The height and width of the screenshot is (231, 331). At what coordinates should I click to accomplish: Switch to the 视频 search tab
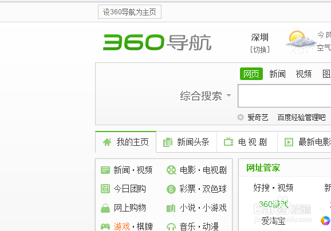coord(304,74)
